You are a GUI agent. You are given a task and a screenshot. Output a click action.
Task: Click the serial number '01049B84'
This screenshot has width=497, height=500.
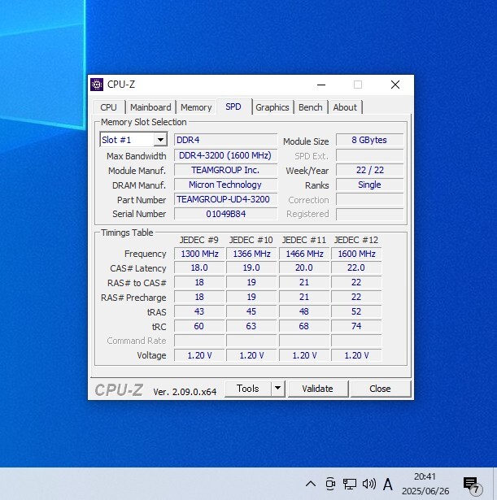click(x=225, y=214)
